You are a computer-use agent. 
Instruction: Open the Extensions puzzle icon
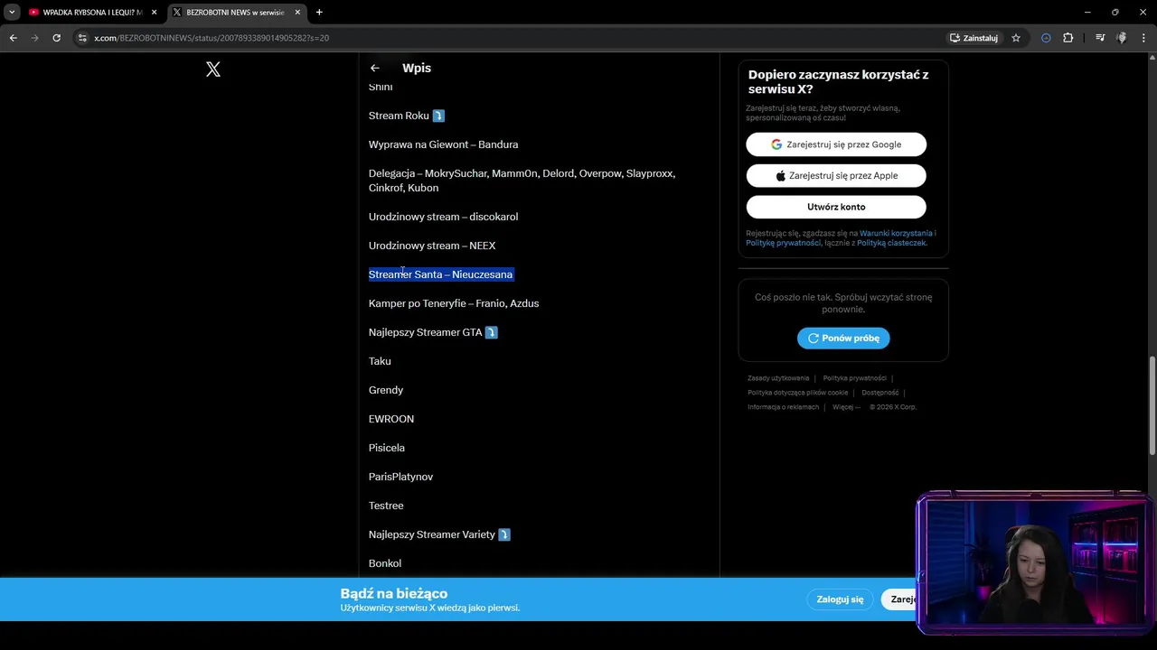pyautogui.click(x=1068, y=38)
